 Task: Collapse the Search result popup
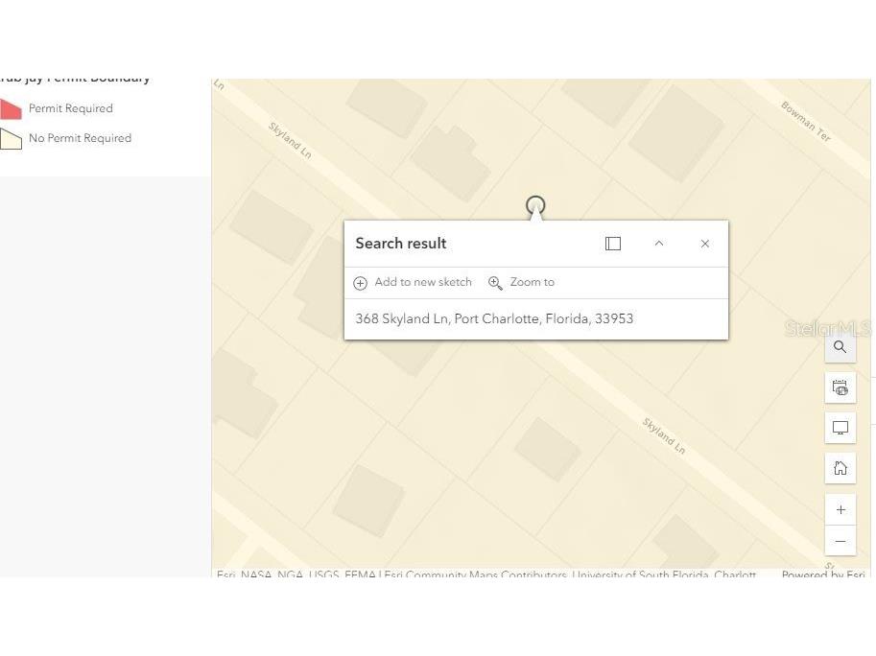coord(658,244)
